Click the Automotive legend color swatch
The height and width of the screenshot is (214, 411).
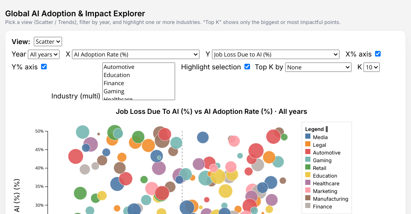coord(308,152)
